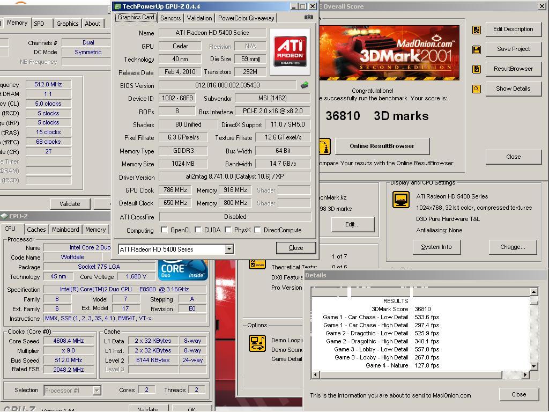The height and width of the screenshot is (412, 549).
Task: Click the Details horizontal scroll right arrow
Action: [x=525, y=374]
